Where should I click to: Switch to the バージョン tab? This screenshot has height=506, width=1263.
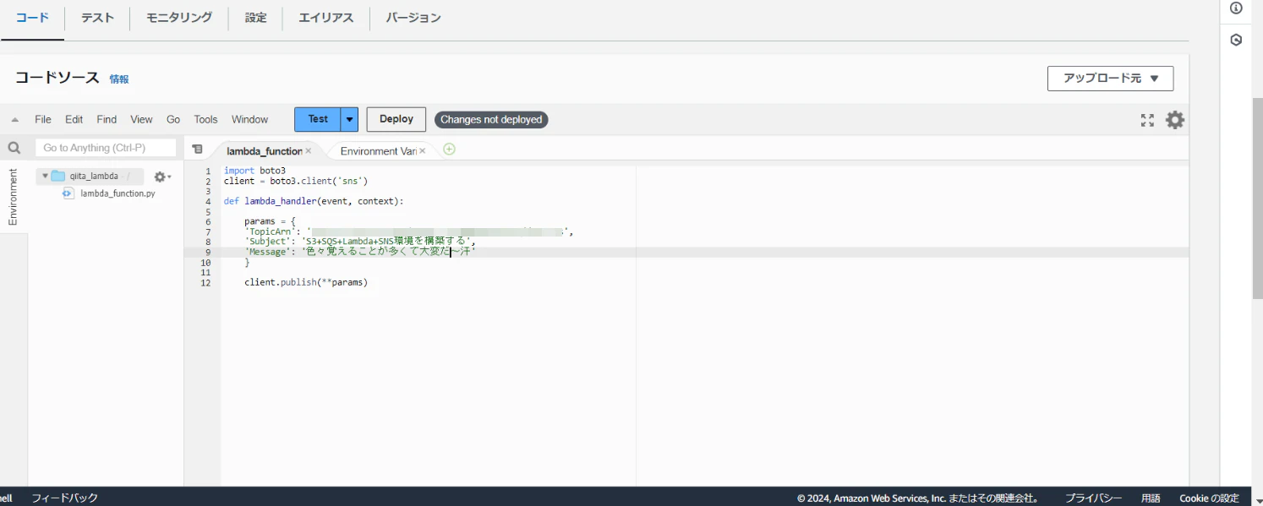[x=413, y=17]
